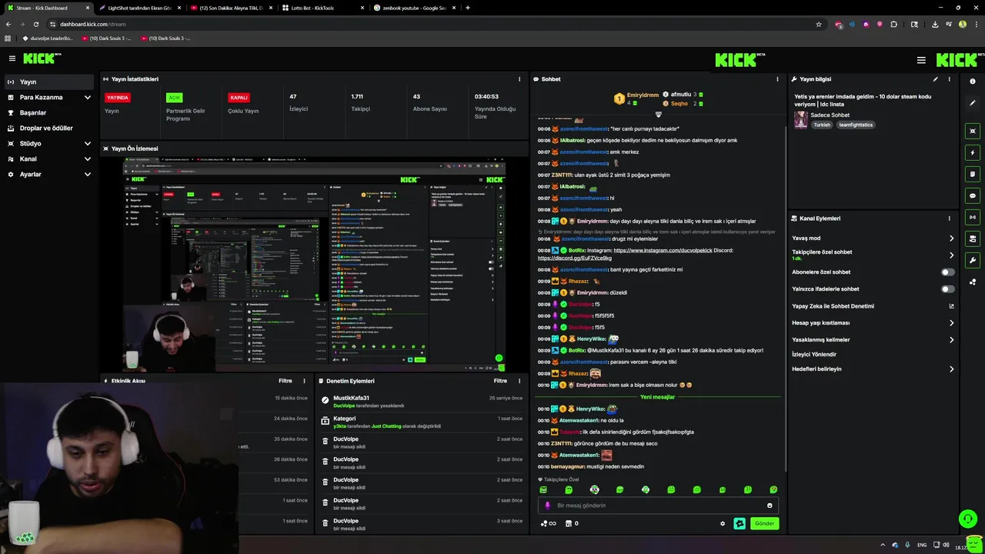The width and height of the screenshot is (985, 554).
Task: Click the Sadece Sohbet category thumbnail
Action: (801, 119)
